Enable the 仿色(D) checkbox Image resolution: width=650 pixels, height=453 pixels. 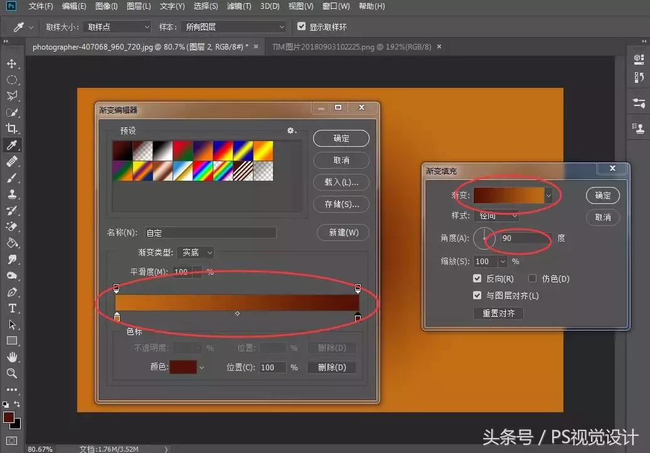pyautogui.click(x=532, y=279)
